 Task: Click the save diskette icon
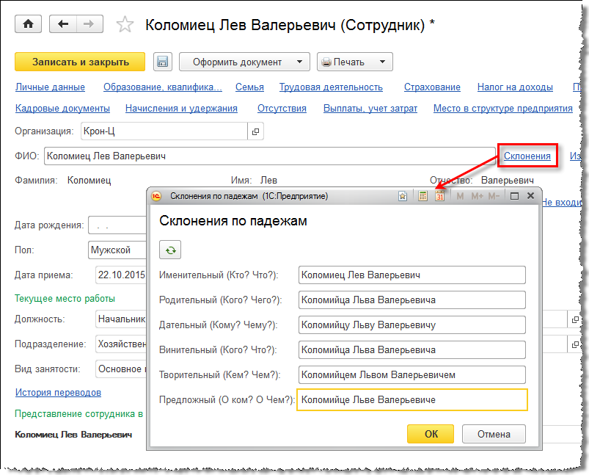[x=162, y=62]
